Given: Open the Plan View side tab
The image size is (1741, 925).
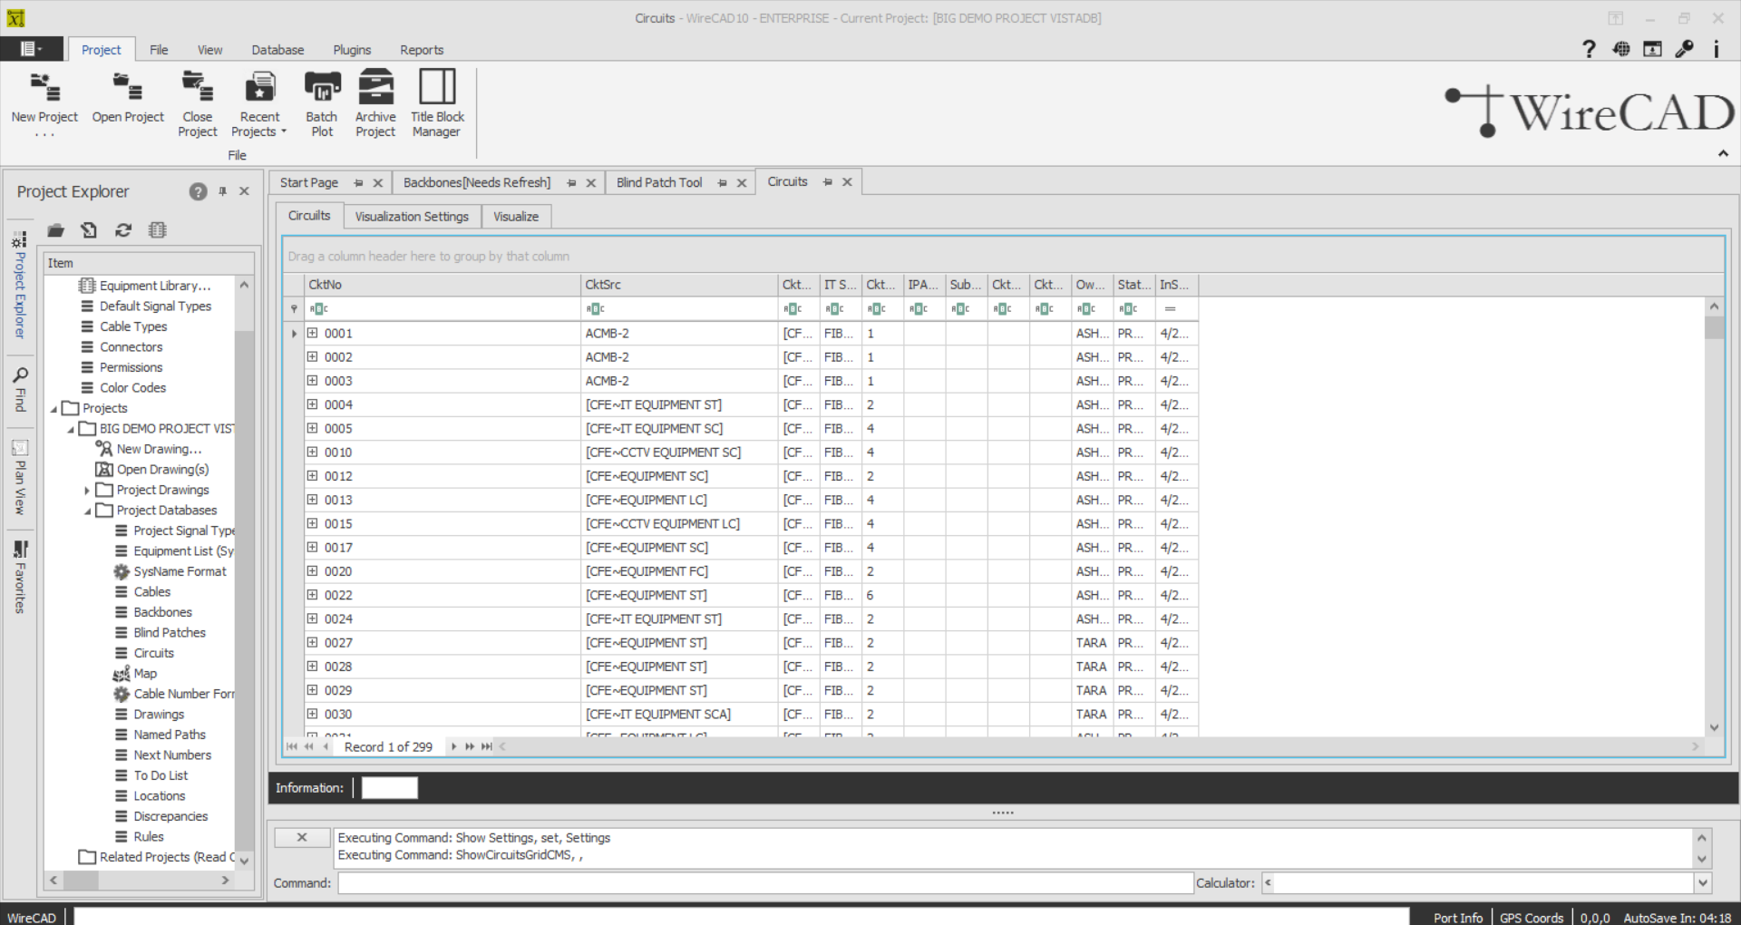Looking at the screenshot, I should point(20,477).
